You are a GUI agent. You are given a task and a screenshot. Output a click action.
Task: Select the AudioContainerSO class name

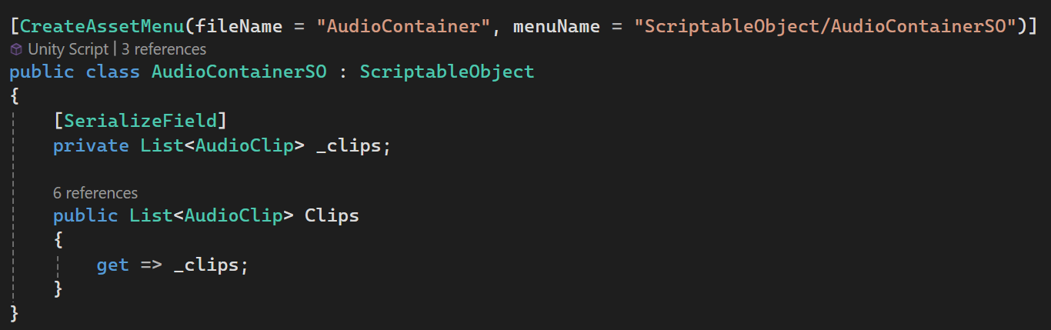(x=239, y=72)
